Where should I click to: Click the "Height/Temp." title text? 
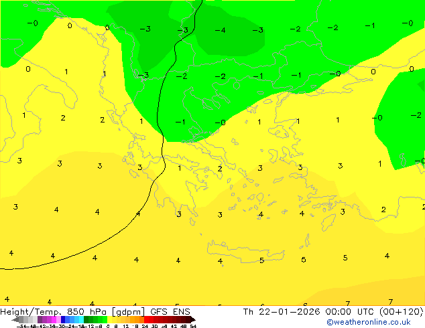pyautogui.click(x=31, y=311)
